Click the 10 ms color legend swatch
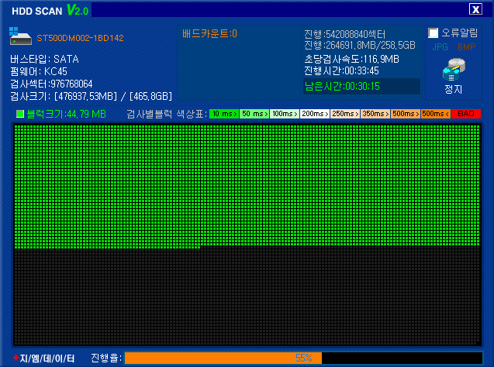Screen dimensions: 494x367 224,114
